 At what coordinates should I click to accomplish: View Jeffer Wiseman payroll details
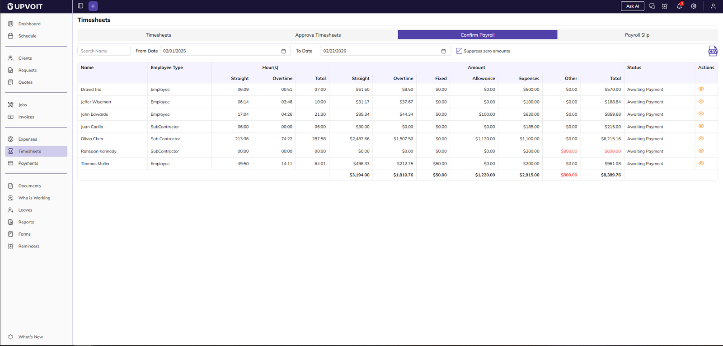point(701,101)
